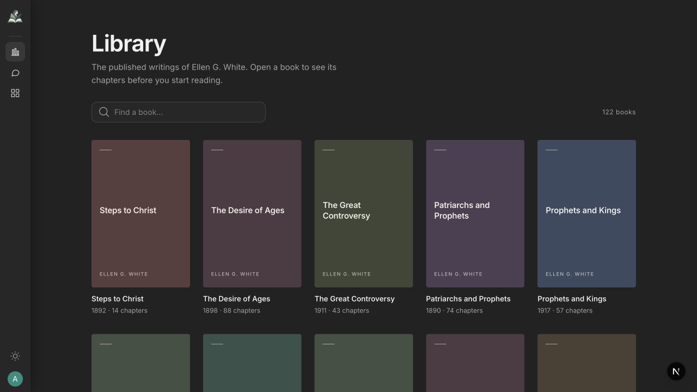Click the "1917 · 57 chapters" text

[x=565, y=310]
